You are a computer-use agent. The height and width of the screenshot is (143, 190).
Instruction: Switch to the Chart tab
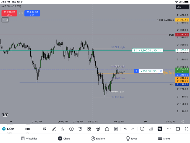[64, 138]
